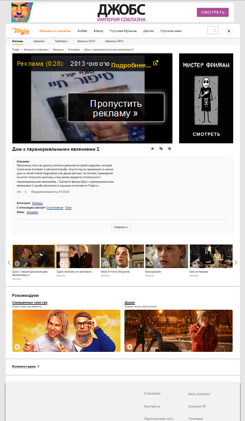Open Фильмы и сериалы menu
Screen dimensions: 245x421
pyautogui.click(x=55, y=31)
